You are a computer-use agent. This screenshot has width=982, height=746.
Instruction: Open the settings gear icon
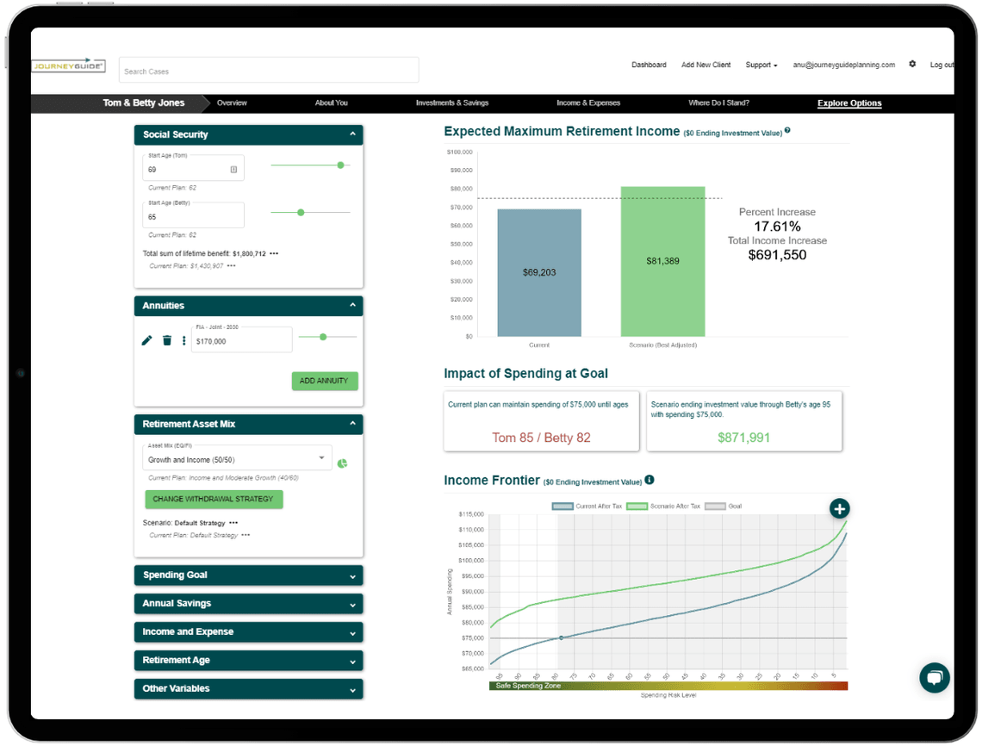912,64
